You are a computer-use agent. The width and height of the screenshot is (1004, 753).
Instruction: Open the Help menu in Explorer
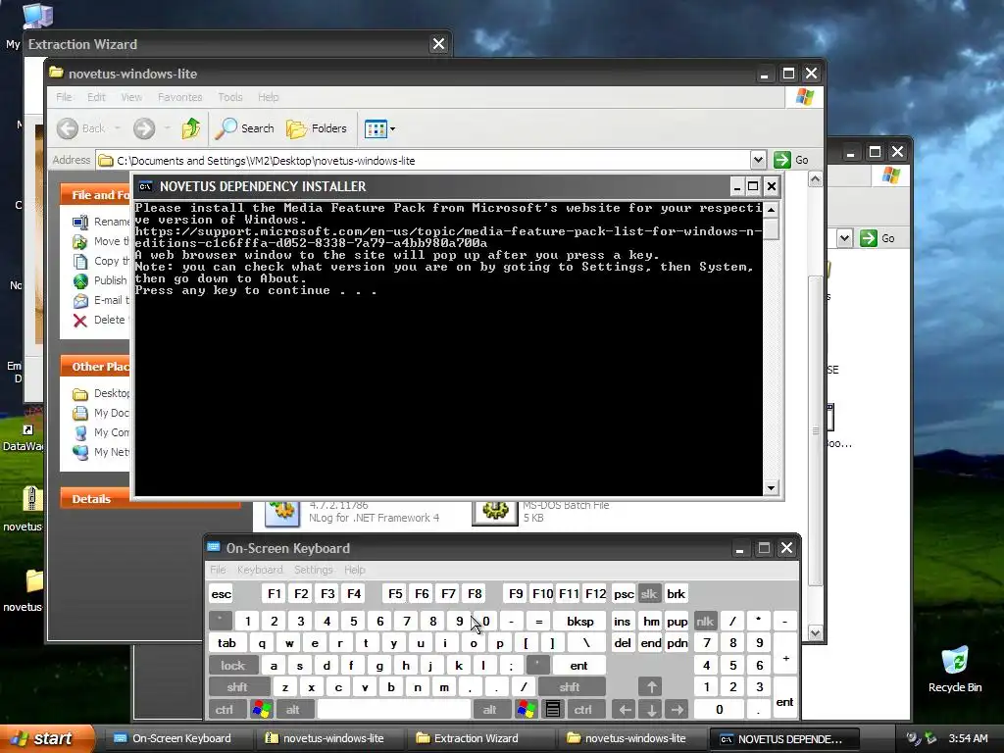pos(269,97)
